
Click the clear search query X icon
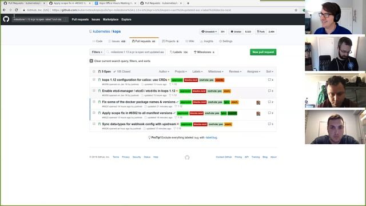[x=91, y=61]
